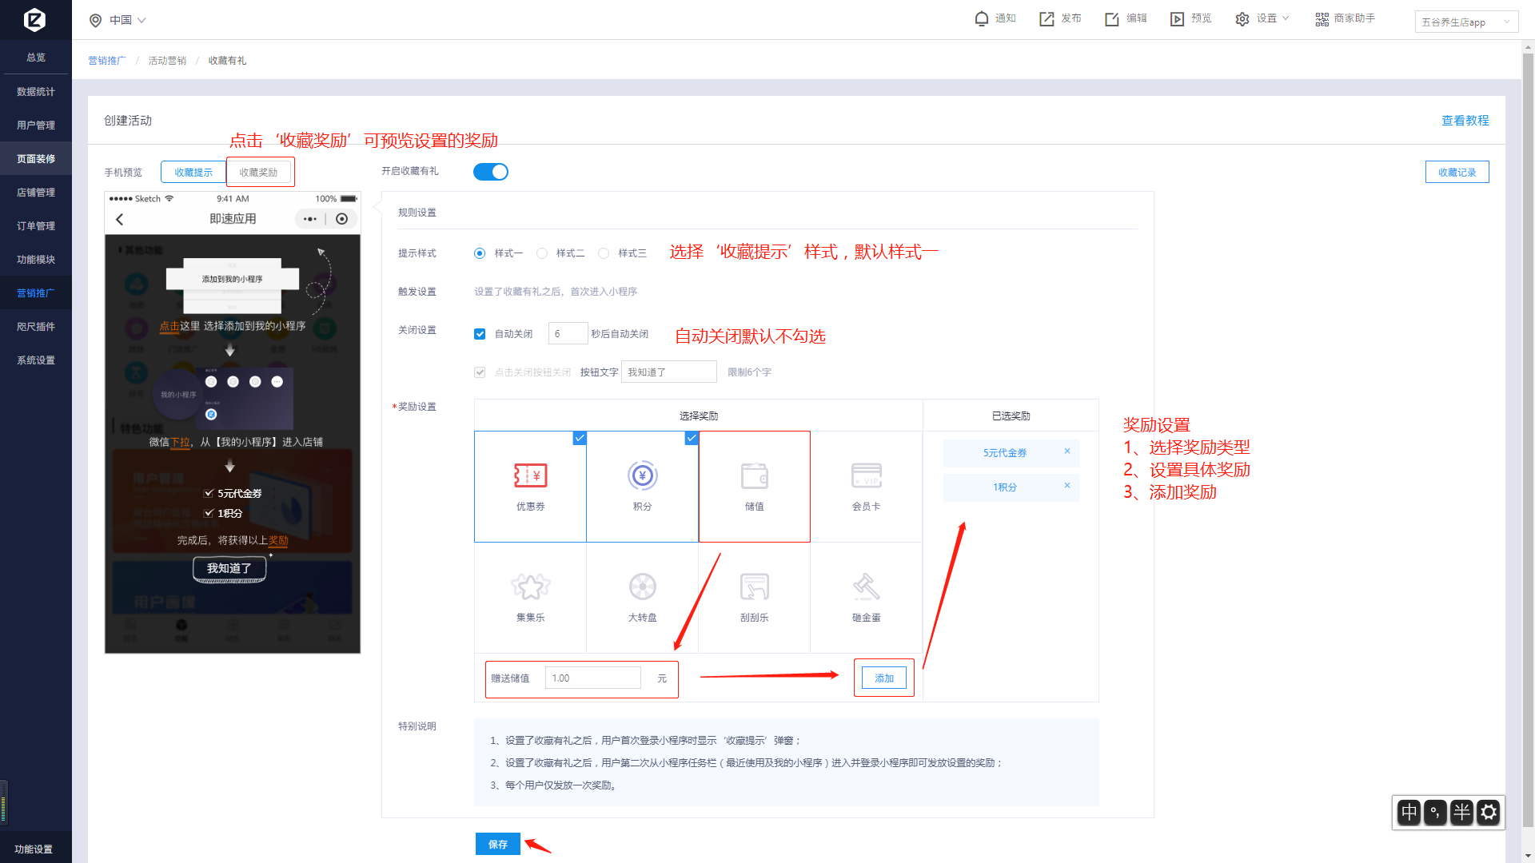
Task: Click the 收藏记录 button
Action: pos(1457,172)
